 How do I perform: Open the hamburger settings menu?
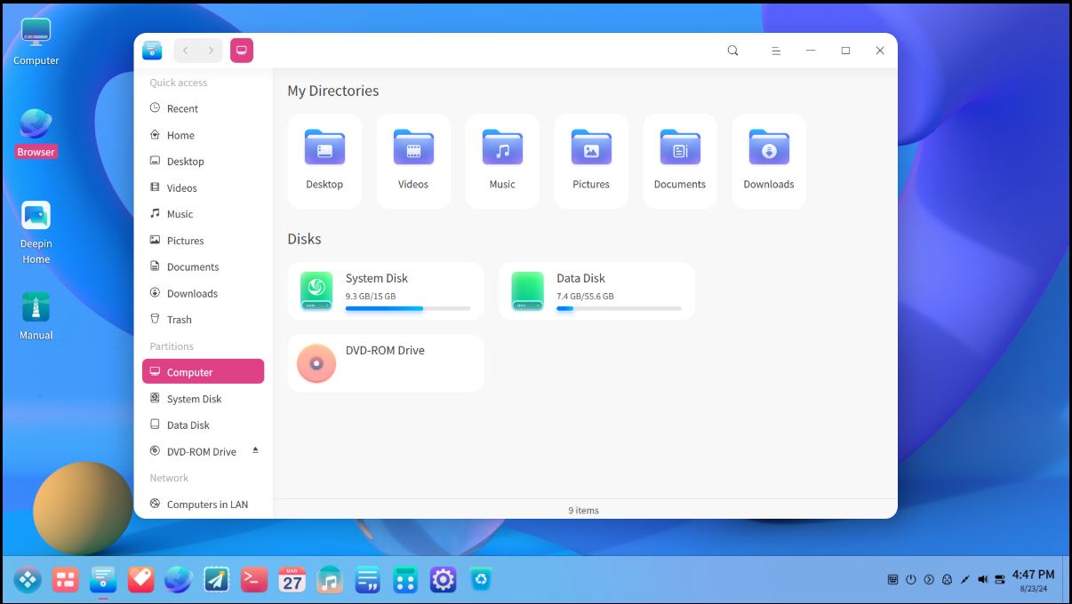click(x=775, y=51)
